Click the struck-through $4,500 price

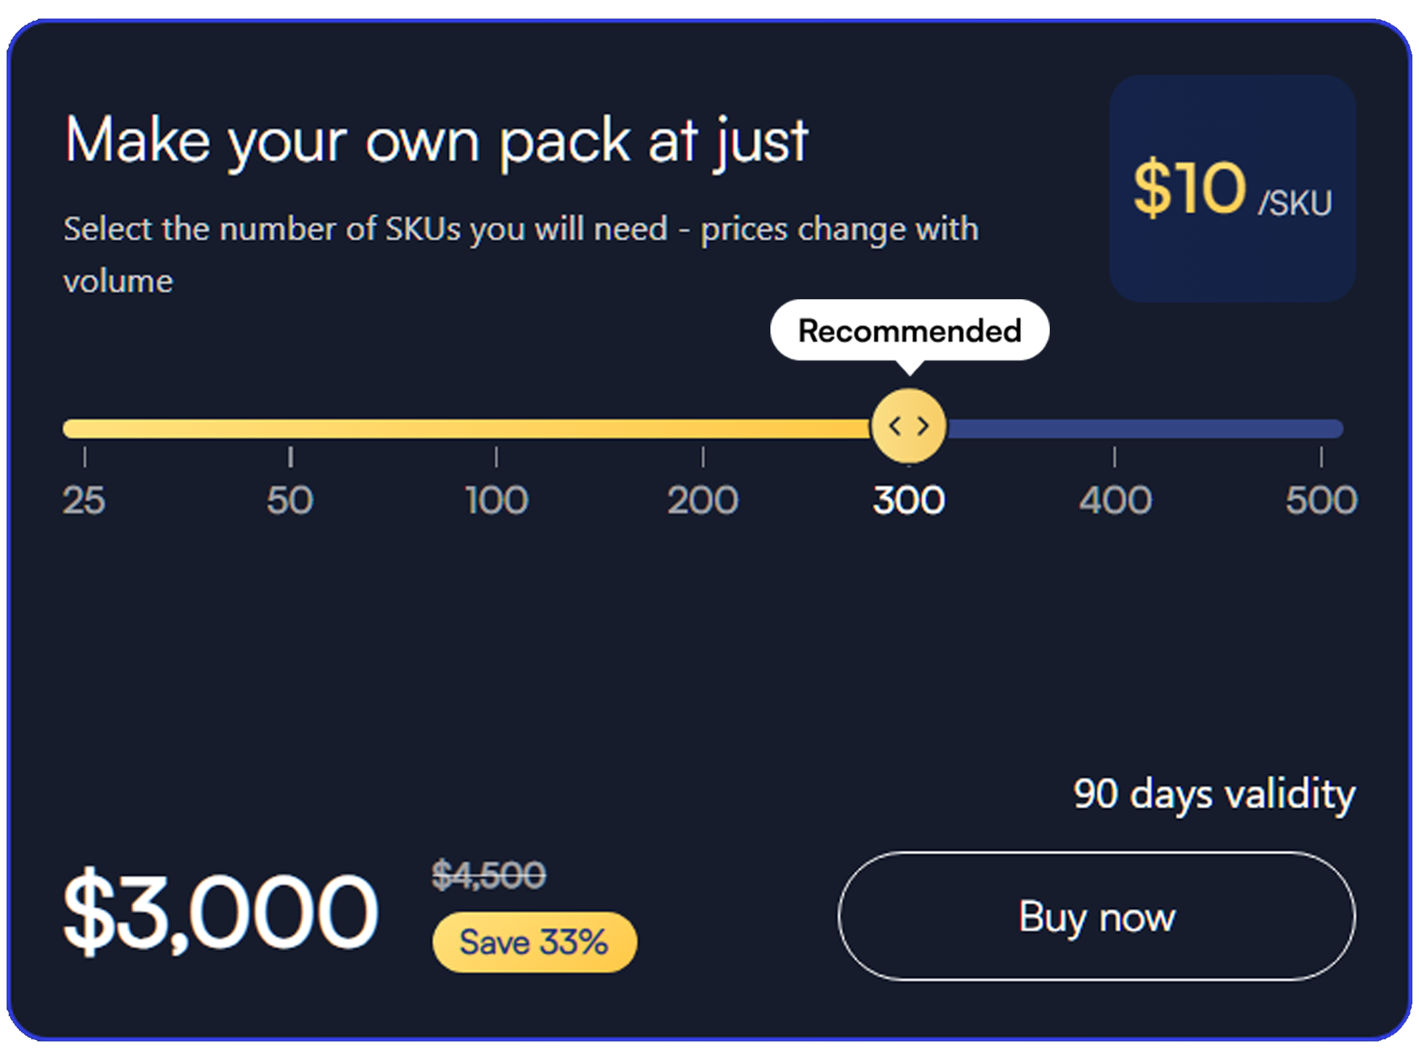click(x=489, y=874)
